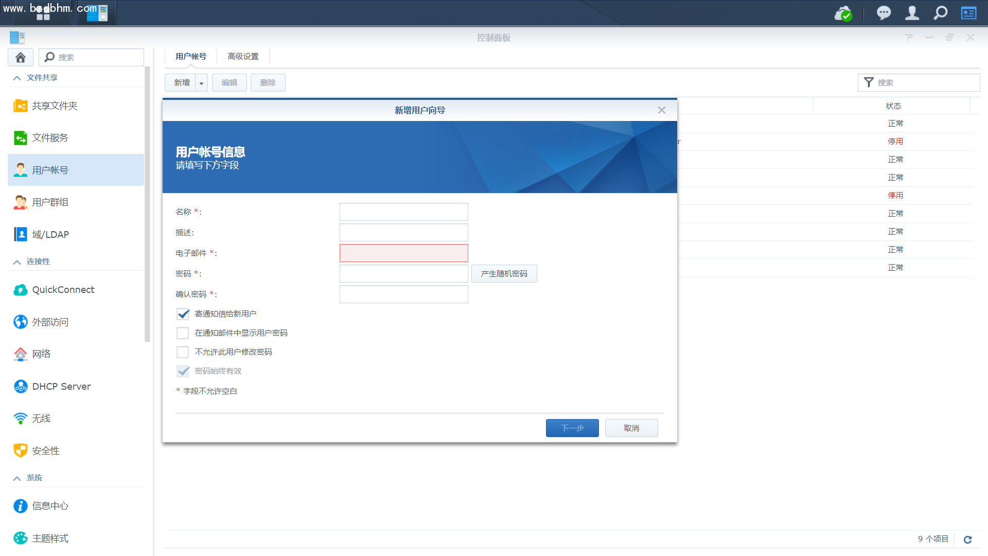The image size is (988, 556).
Task: Open Wireless (无线) sidebar icon
Action: pos(21,418)
